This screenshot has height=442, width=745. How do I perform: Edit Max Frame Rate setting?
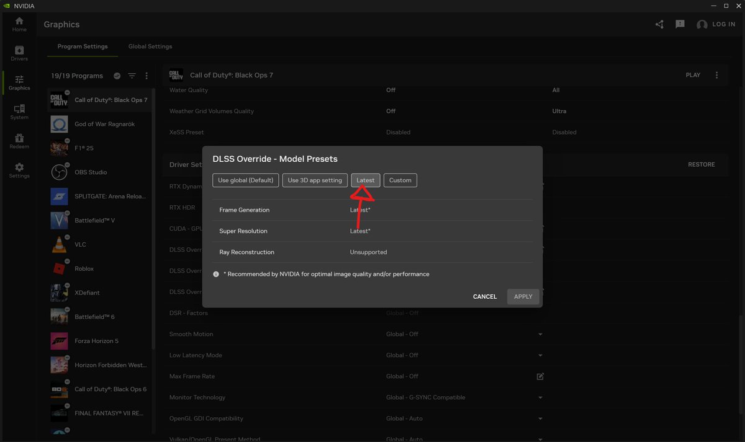540,376
